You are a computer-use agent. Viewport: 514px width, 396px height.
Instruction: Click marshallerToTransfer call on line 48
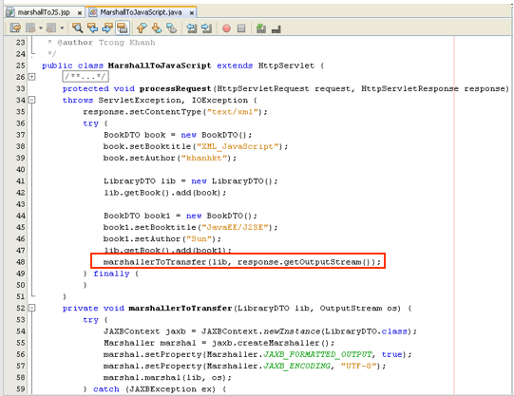[x=242, y=262]
